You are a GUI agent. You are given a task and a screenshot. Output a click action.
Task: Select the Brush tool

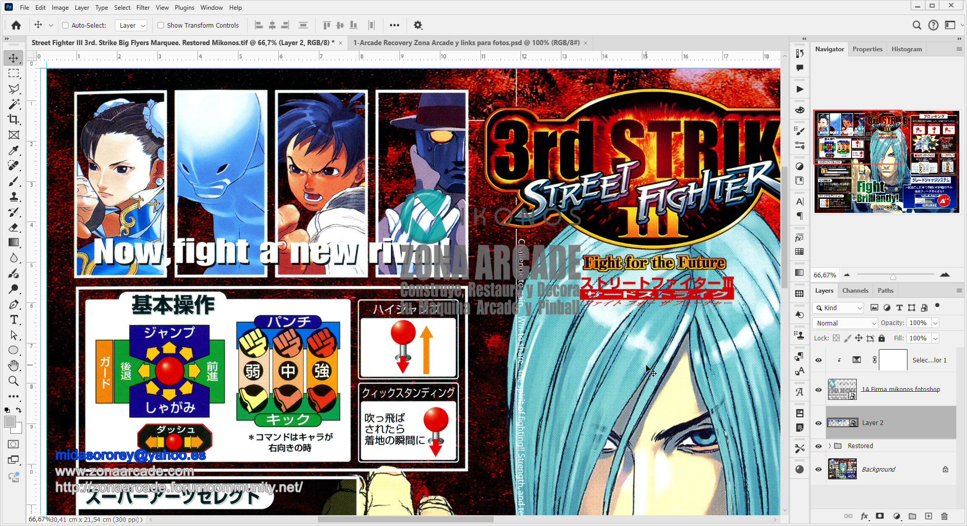(x=14, y=181)
